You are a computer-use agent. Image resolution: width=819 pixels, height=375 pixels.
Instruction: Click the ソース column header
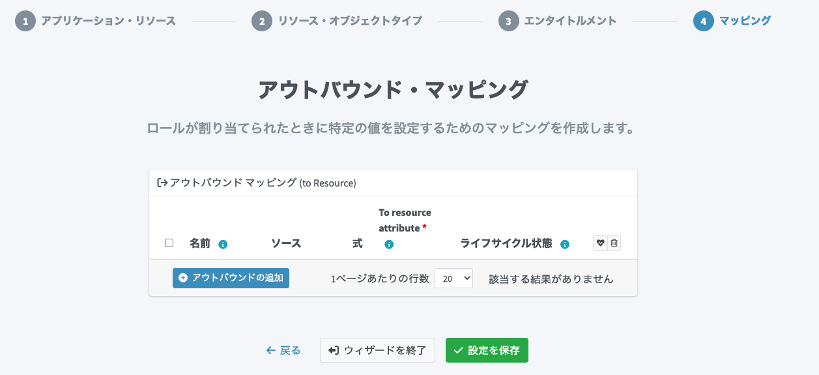tap(286, 244)
